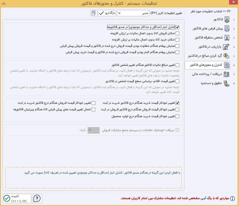Close the تنظیمات سیستم window
The image size is (239, 206).
point(234,2)
